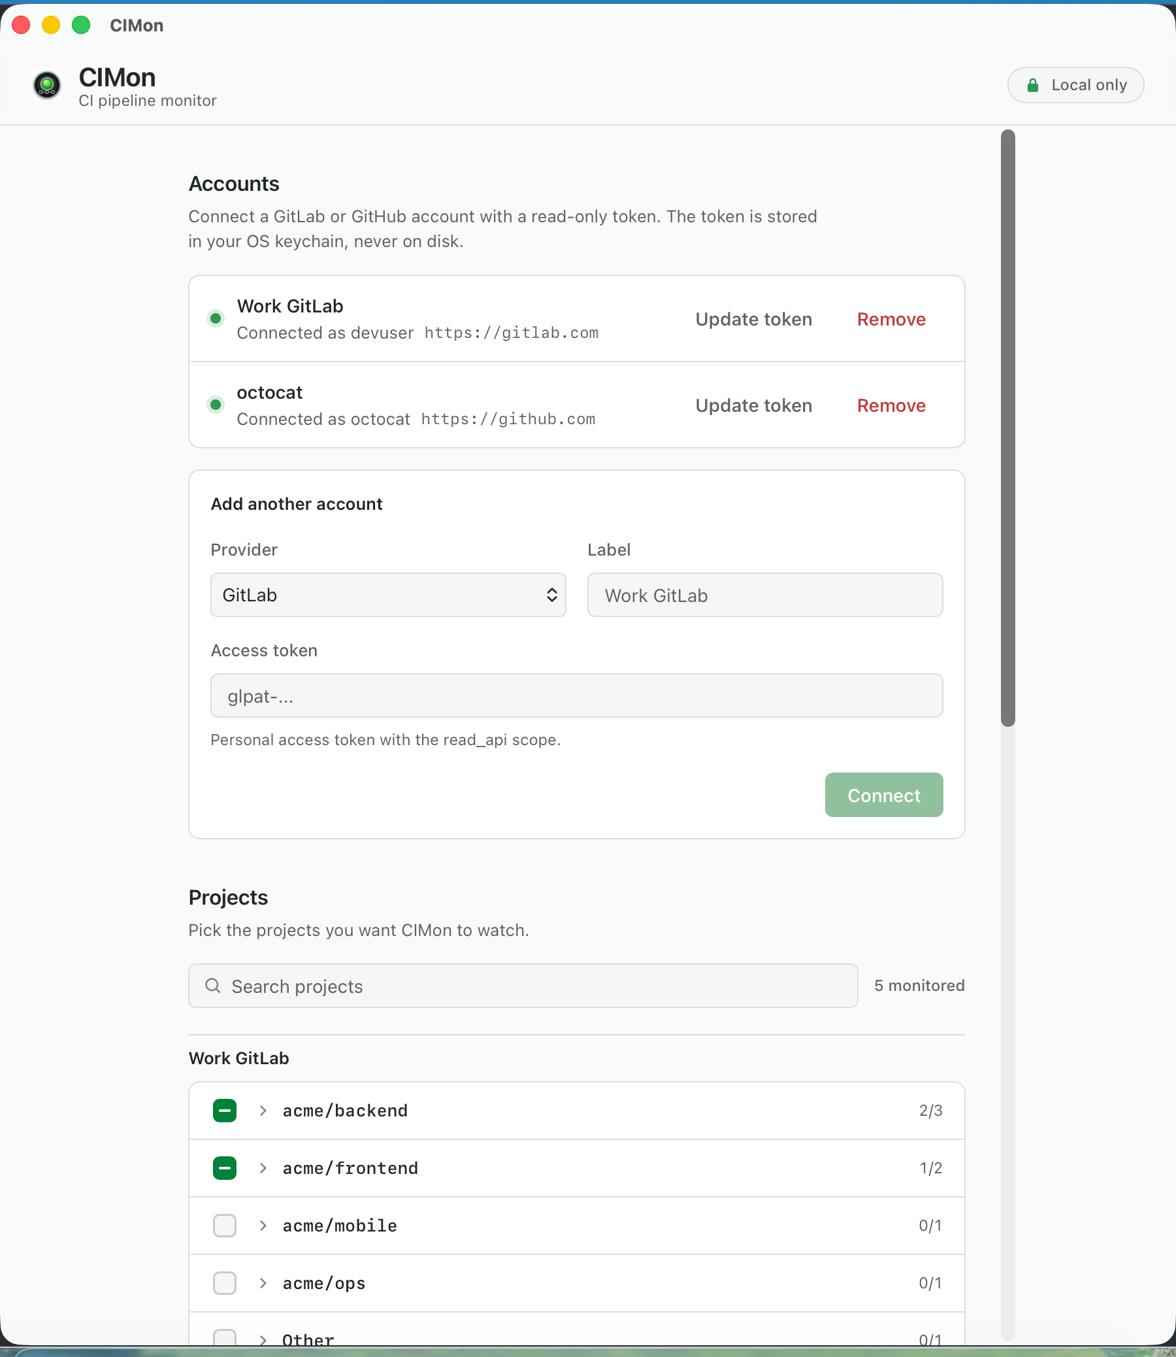Click the Connected as devuser text

[x=325, y=333]
